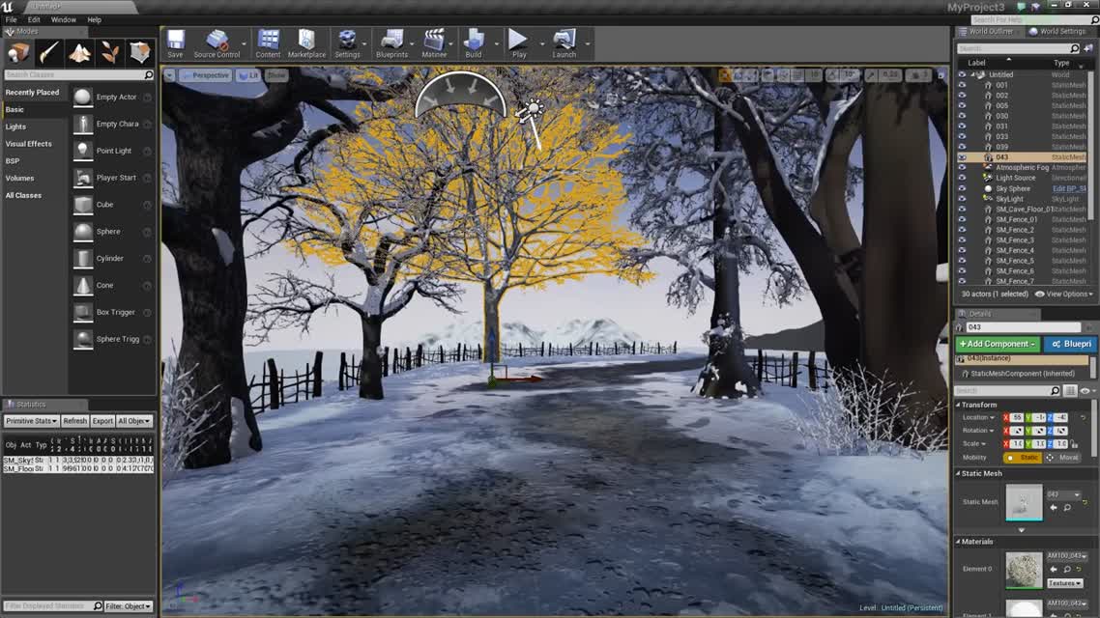
Task: Click the Element 0 material thumbnail
Action: [1024, 569]
